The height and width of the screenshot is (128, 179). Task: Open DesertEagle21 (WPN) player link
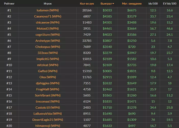[x=48, y=120]
